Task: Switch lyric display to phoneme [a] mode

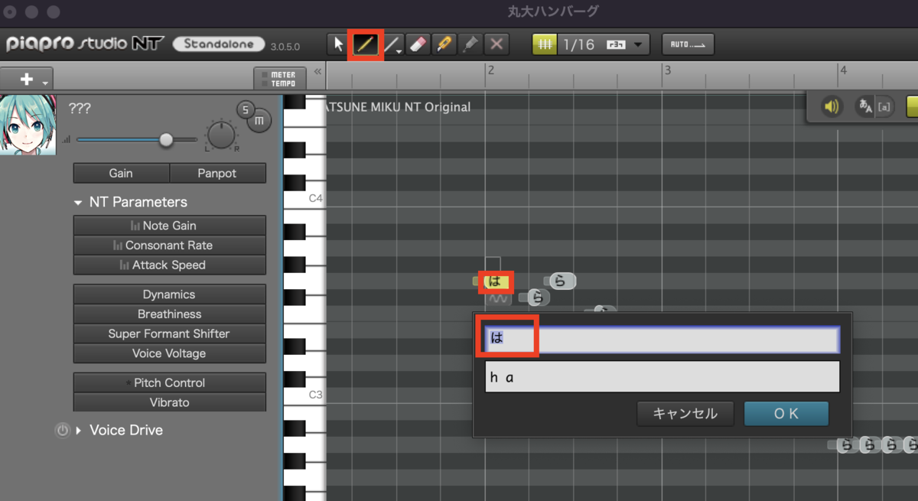Action: click(884, 106)
